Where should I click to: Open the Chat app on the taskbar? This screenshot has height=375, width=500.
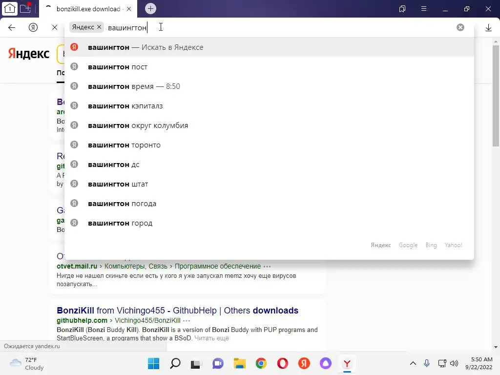pos(218,363)
